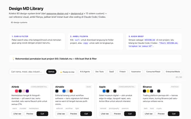Screen dimensions: 191x119
Task: Click the 'rounded' tag on the Airbnb card
Action: click(23, 108)
